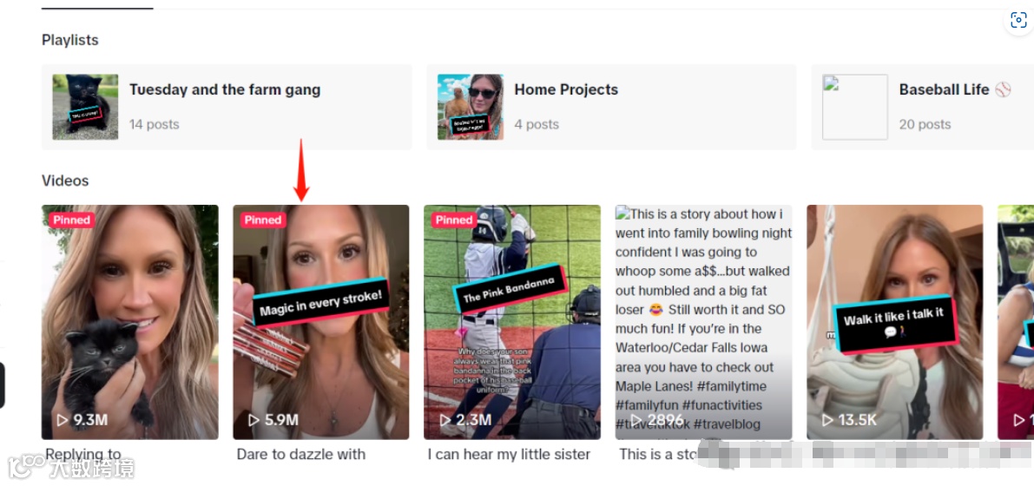The width and height of the screenshot is (1034, 486).
Task: Open the Walk it like i talk it video
Action: 895,322
